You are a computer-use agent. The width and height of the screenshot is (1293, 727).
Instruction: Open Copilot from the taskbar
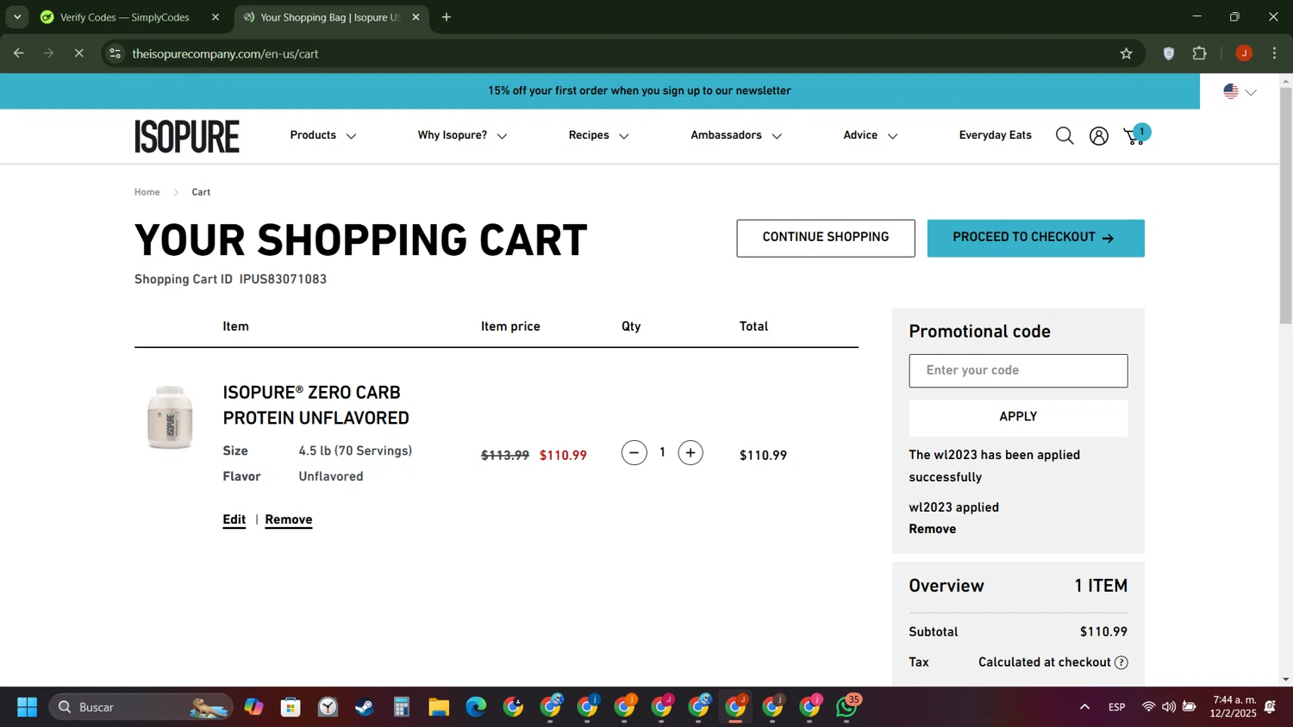pos(253,707)
